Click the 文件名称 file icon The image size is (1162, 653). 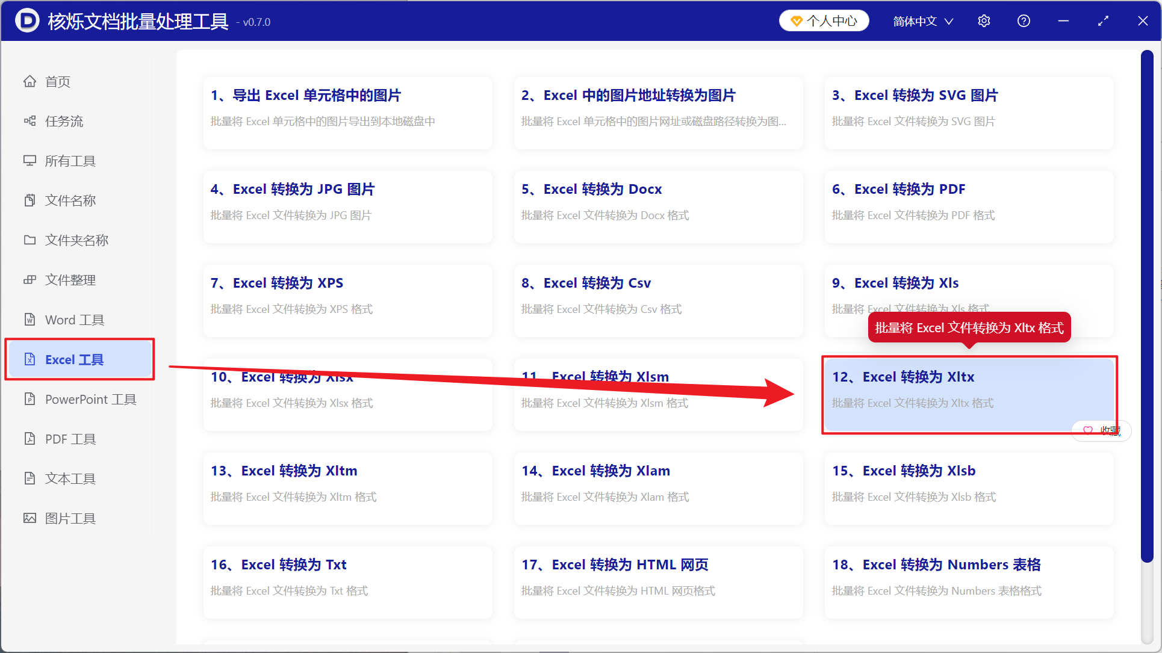tap(30, 200)
